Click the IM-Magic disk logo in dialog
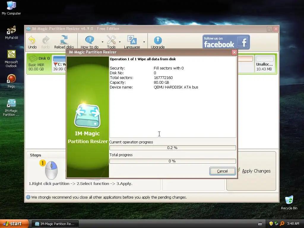The width and height of the screenshot is (304, 228). pyautogui.click(x=88, y=116)
